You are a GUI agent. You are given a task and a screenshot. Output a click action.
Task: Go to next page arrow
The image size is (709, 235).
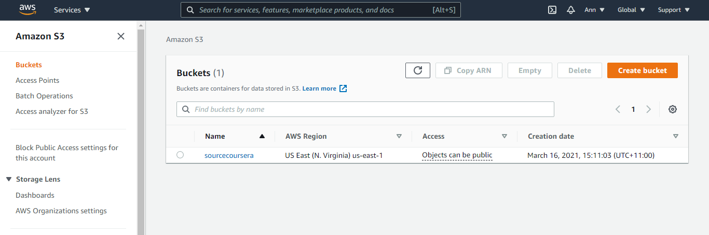click(648, 109)
